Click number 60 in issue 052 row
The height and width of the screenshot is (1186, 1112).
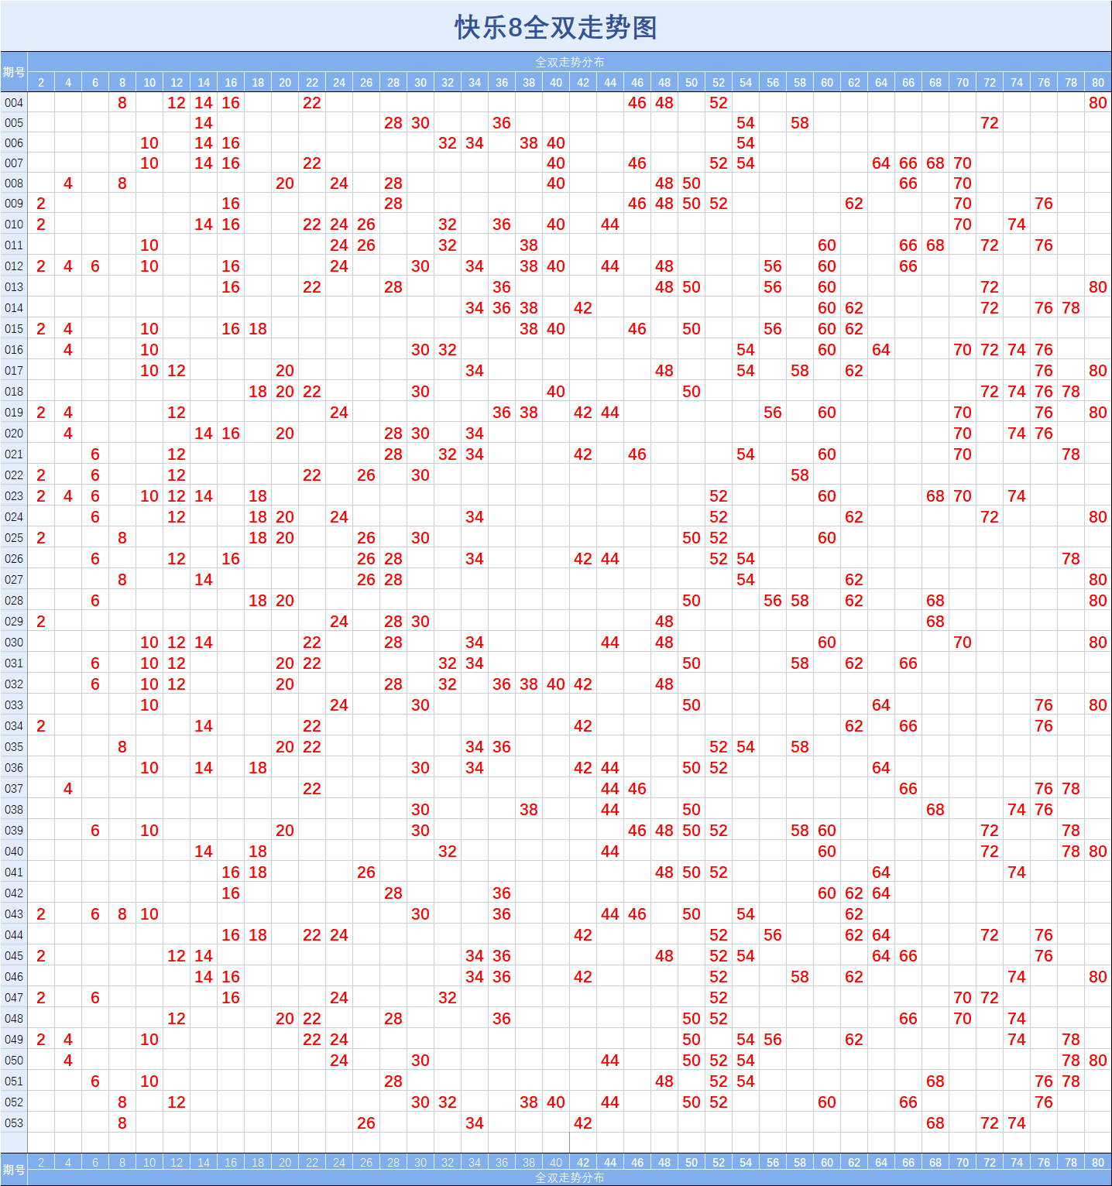827,1102
